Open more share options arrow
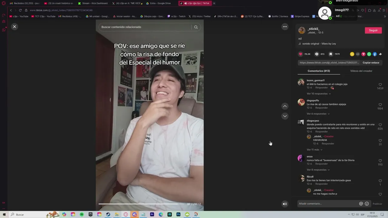This screenshot has width=388, height=218. point(380,54)
